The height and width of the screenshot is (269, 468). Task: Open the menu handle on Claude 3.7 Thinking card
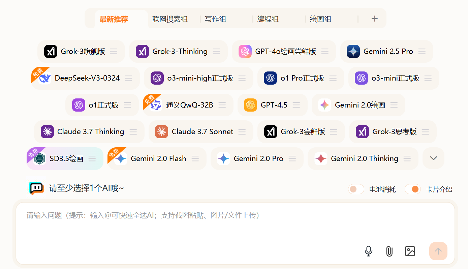click(x=133, y=132)
